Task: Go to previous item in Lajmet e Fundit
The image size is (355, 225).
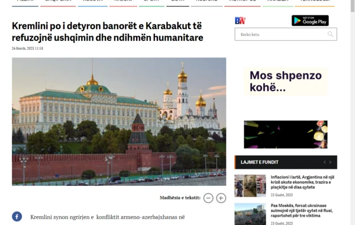Action: click(325, 162)
